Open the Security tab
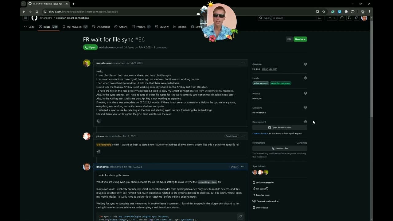This screenshot has width=393, height=221. click(x=162, y=27)
